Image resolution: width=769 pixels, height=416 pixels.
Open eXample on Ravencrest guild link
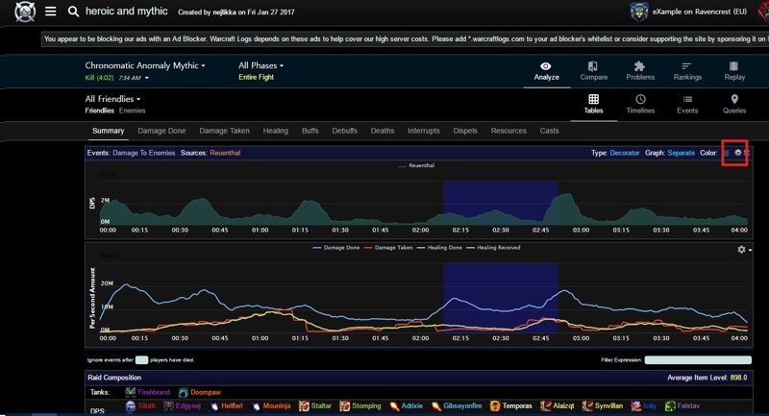click(x=700, y=12)
